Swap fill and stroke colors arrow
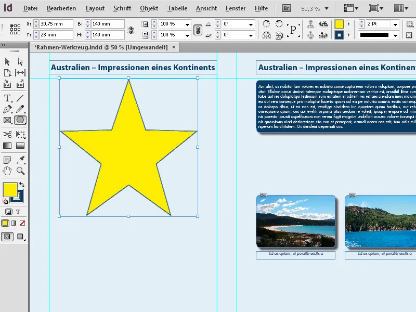 (x=22, y=185)
